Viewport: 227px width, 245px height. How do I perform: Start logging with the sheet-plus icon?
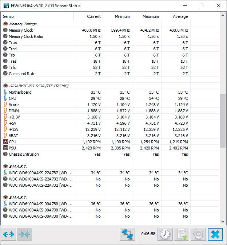coord(182,234)
